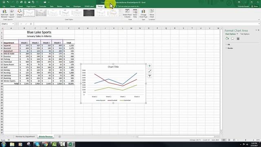This screenshot has height=147, width=261.
Task: Open File Explorer from the taskbar
Action: click(12, 144)
